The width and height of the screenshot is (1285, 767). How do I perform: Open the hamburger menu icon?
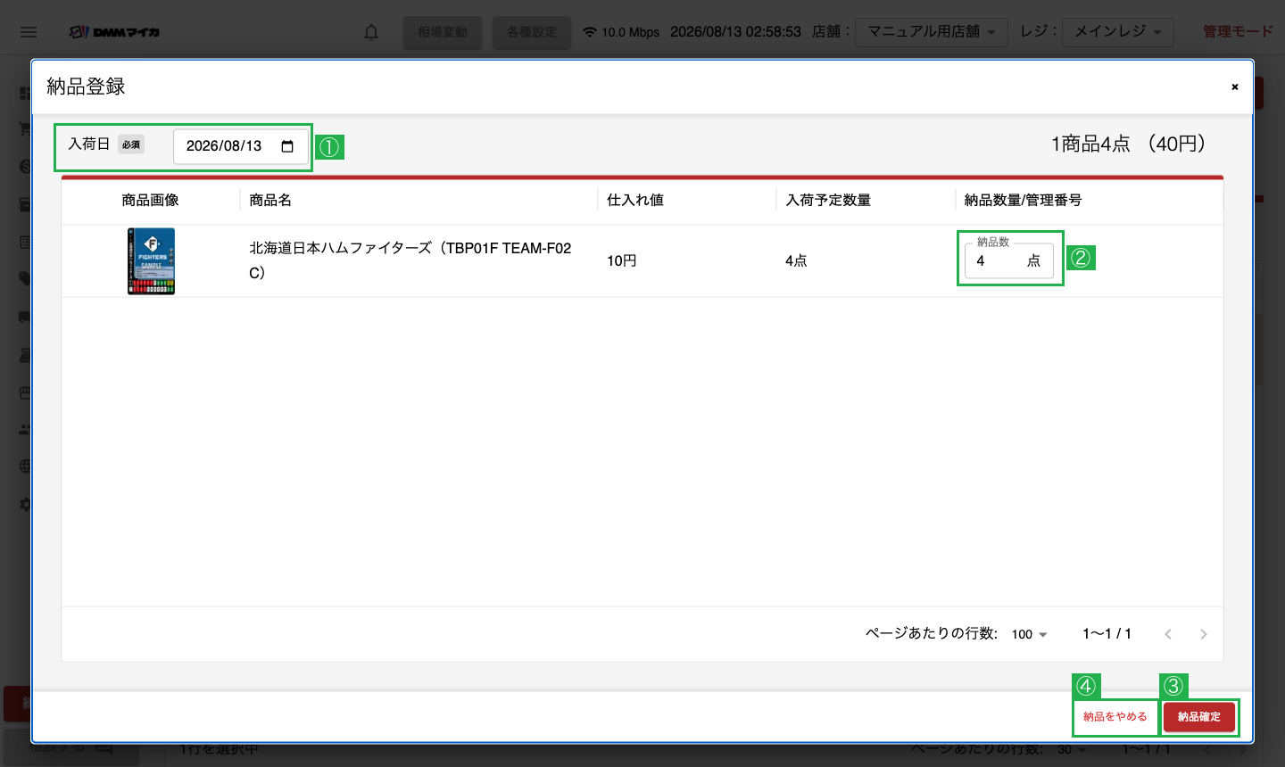pyautogui.click(x=29, y=32)
